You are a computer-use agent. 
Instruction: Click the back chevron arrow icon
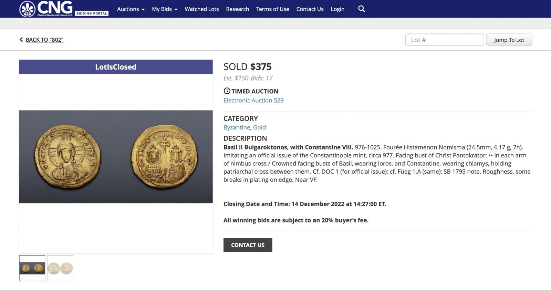[21, 40]
